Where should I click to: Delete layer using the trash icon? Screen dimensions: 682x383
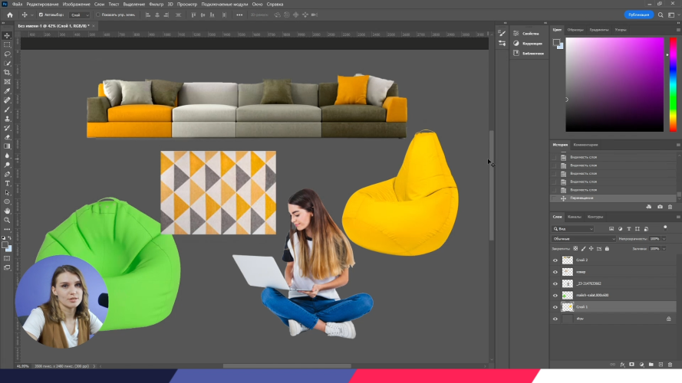coord(669,364)
